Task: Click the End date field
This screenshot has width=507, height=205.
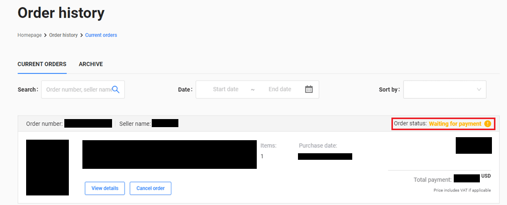Action: point(280,89)
